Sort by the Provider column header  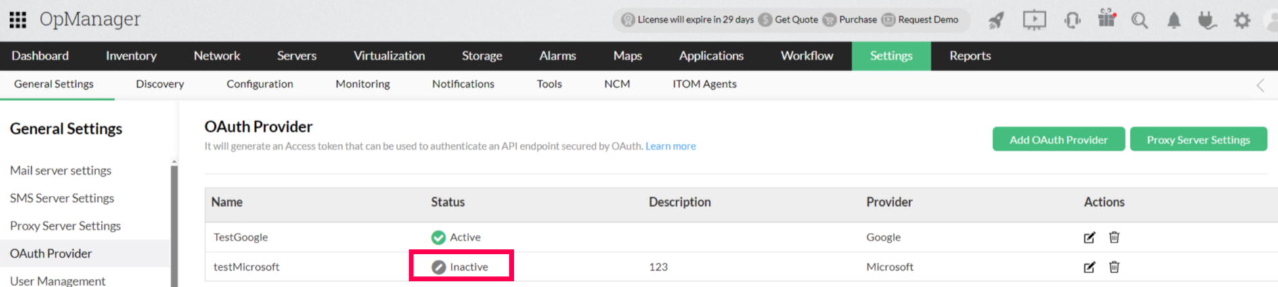point(889,202)
